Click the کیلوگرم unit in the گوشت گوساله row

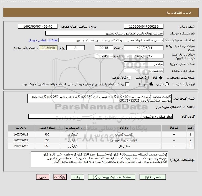pyautogui.click(x=73, y=134)
